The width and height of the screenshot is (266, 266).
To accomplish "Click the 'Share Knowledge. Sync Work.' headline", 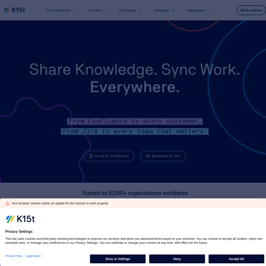I will [x=135, y=69].
